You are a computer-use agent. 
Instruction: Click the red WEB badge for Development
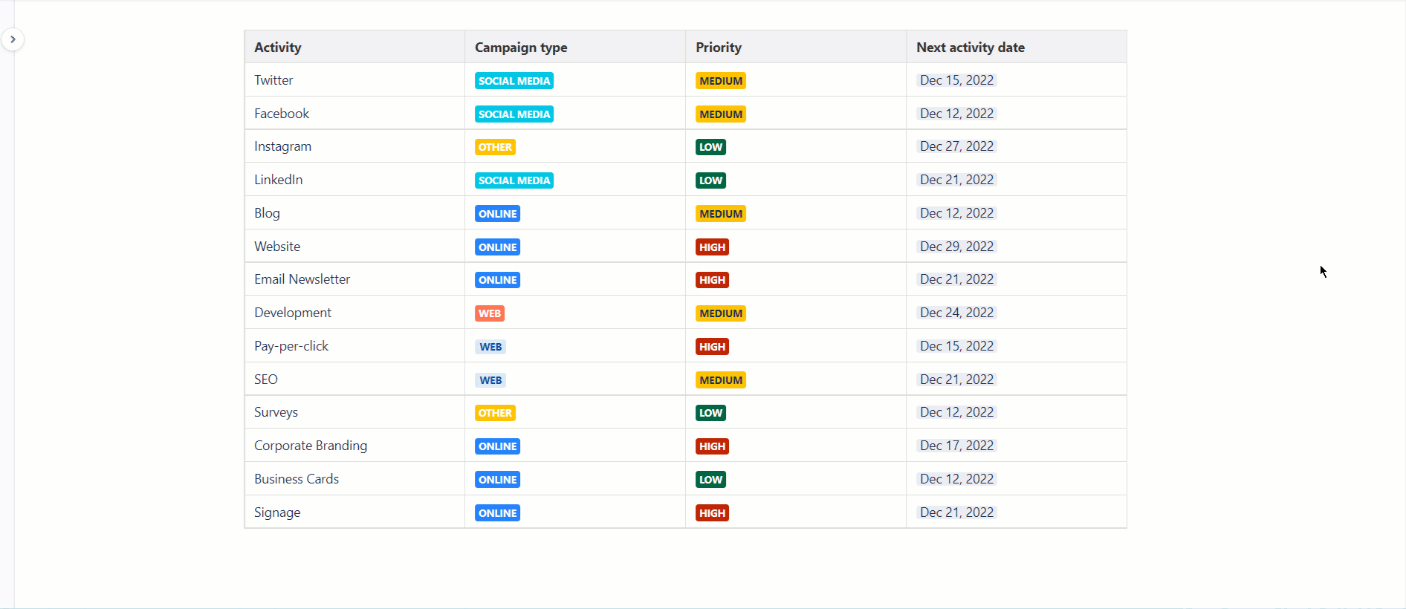coord(489,313)
